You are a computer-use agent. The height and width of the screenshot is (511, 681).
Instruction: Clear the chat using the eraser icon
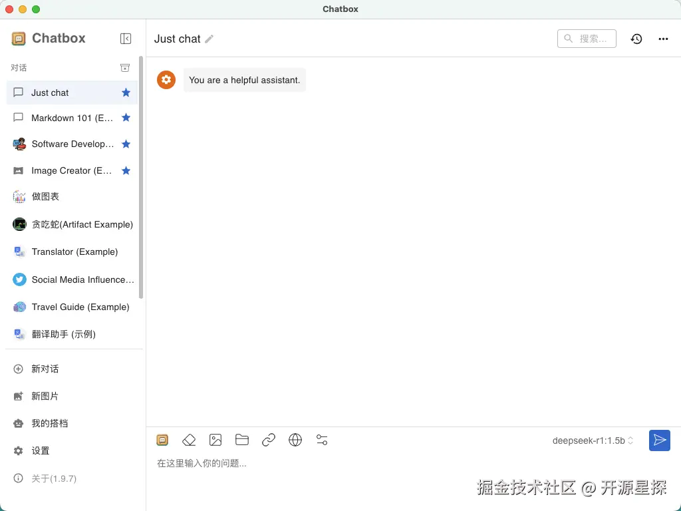pyautogui.click(x=189, y=440)
